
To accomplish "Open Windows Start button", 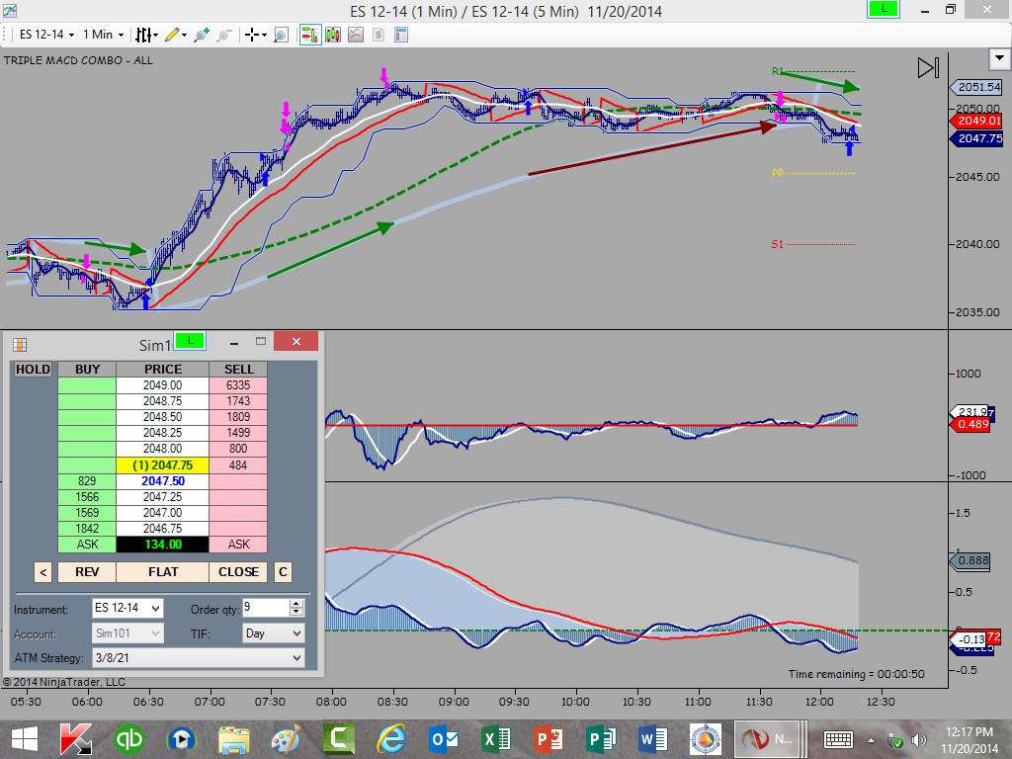I will pyautogui.click(x=24, y=739).
